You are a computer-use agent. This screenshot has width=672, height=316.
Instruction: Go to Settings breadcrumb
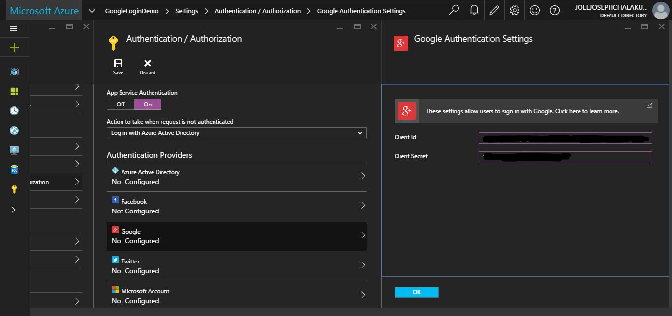click(x=186, y=11)
